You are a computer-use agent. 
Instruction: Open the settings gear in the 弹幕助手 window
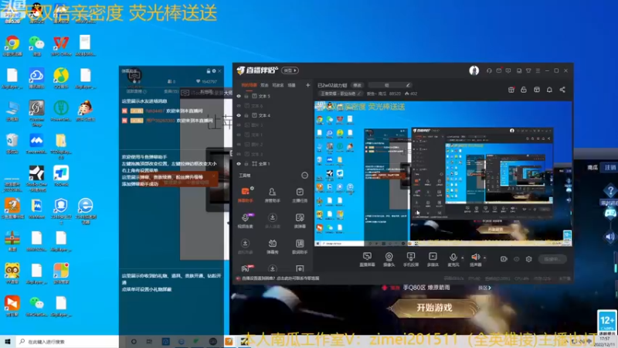(214, 71)
